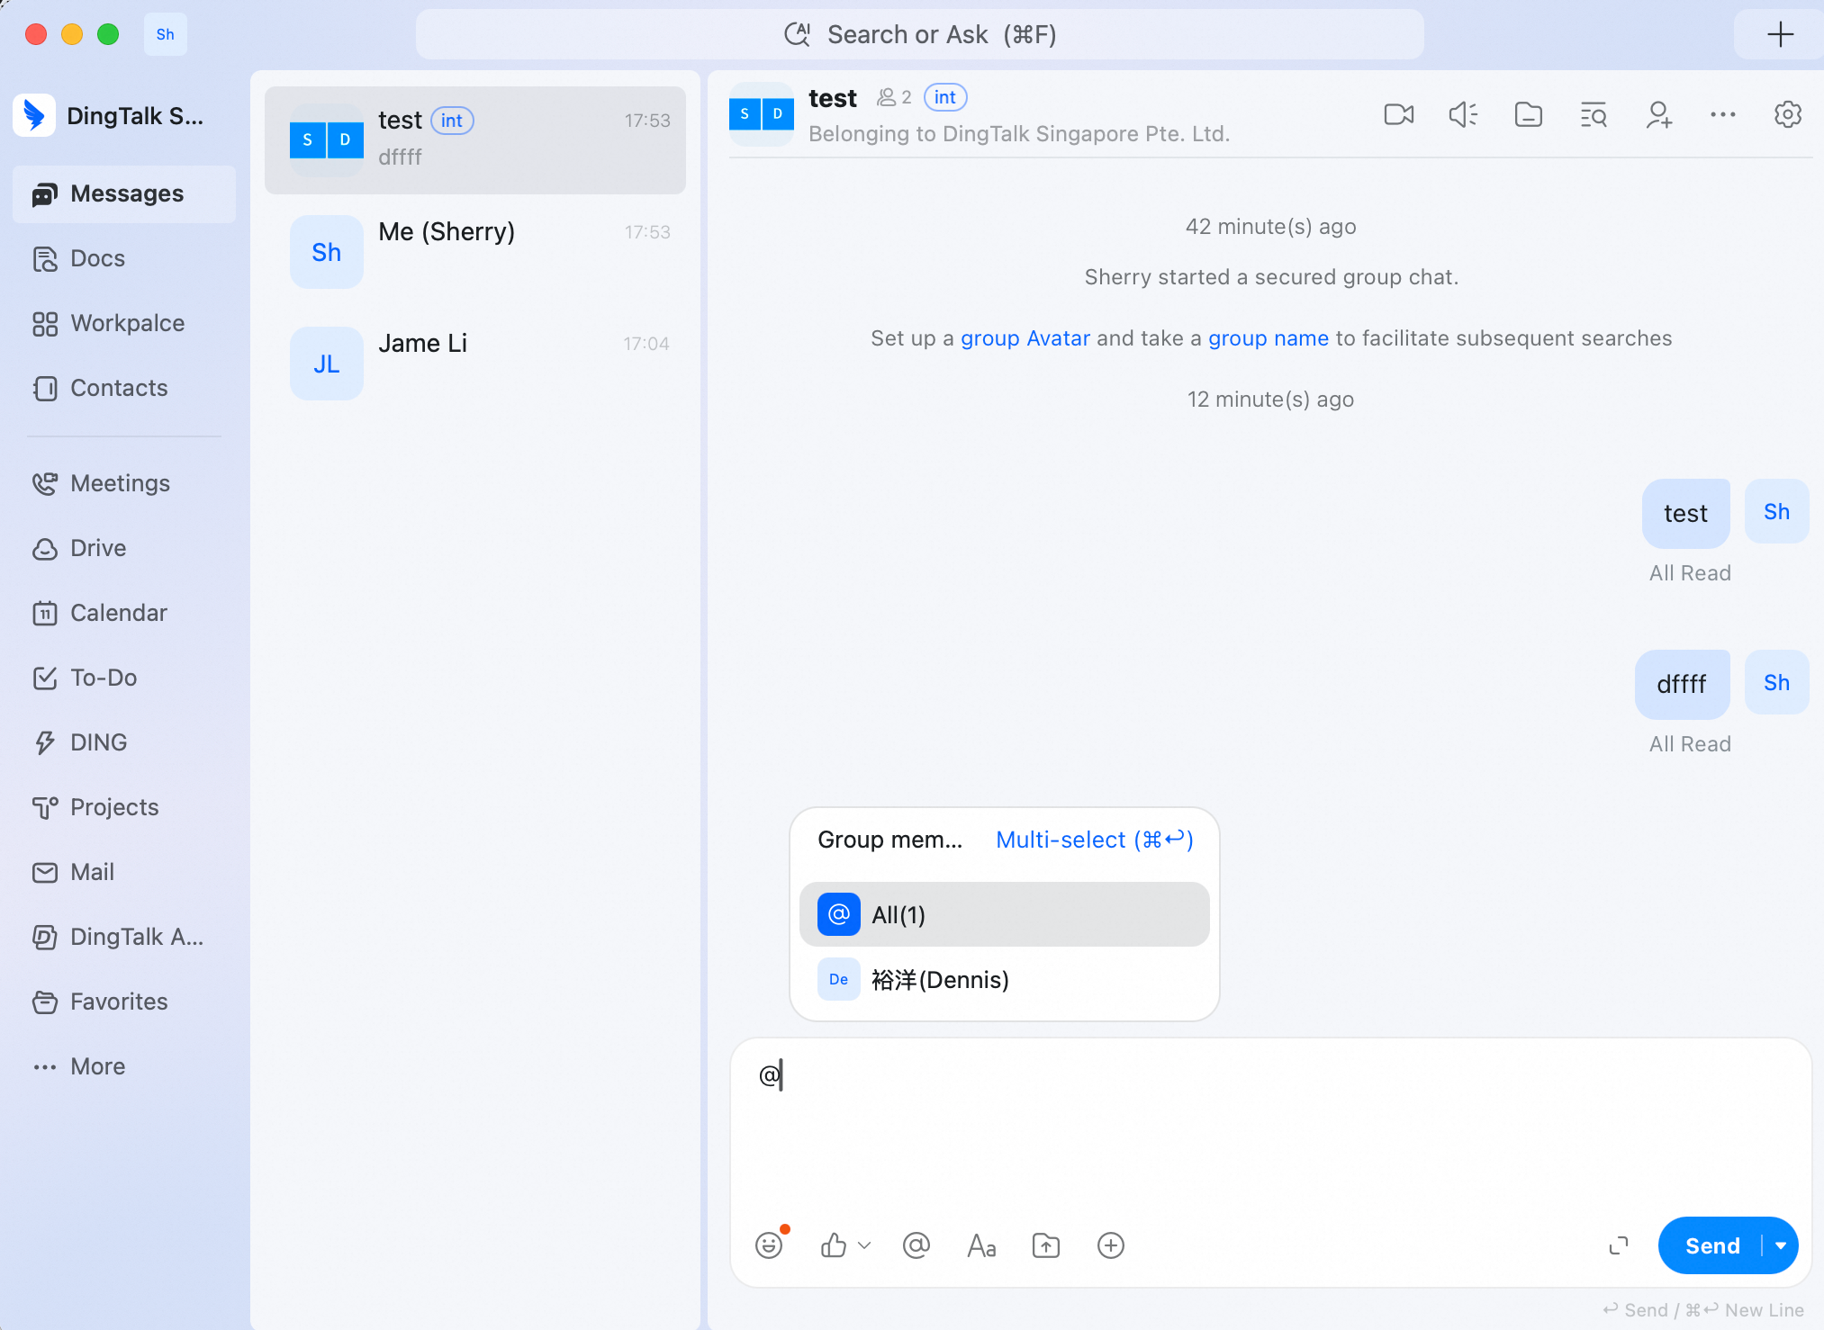Open group files folder icon
This screenshot has width=1824, height=1330.
click(1528, 115)
